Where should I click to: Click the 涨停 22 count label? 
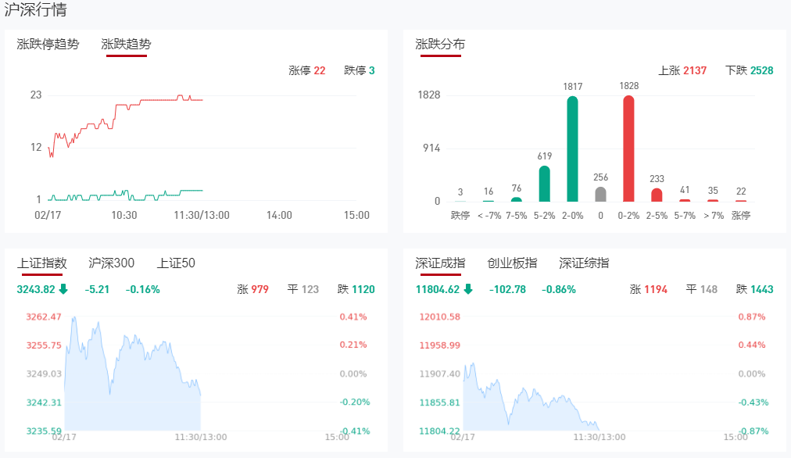[x=307, y=70]
